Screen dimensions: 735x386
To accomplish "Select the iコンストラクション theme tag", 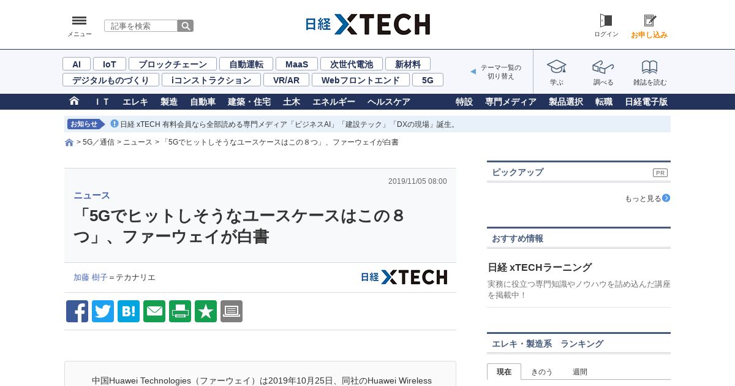I will pyautogui.click(x=211, y=80).
